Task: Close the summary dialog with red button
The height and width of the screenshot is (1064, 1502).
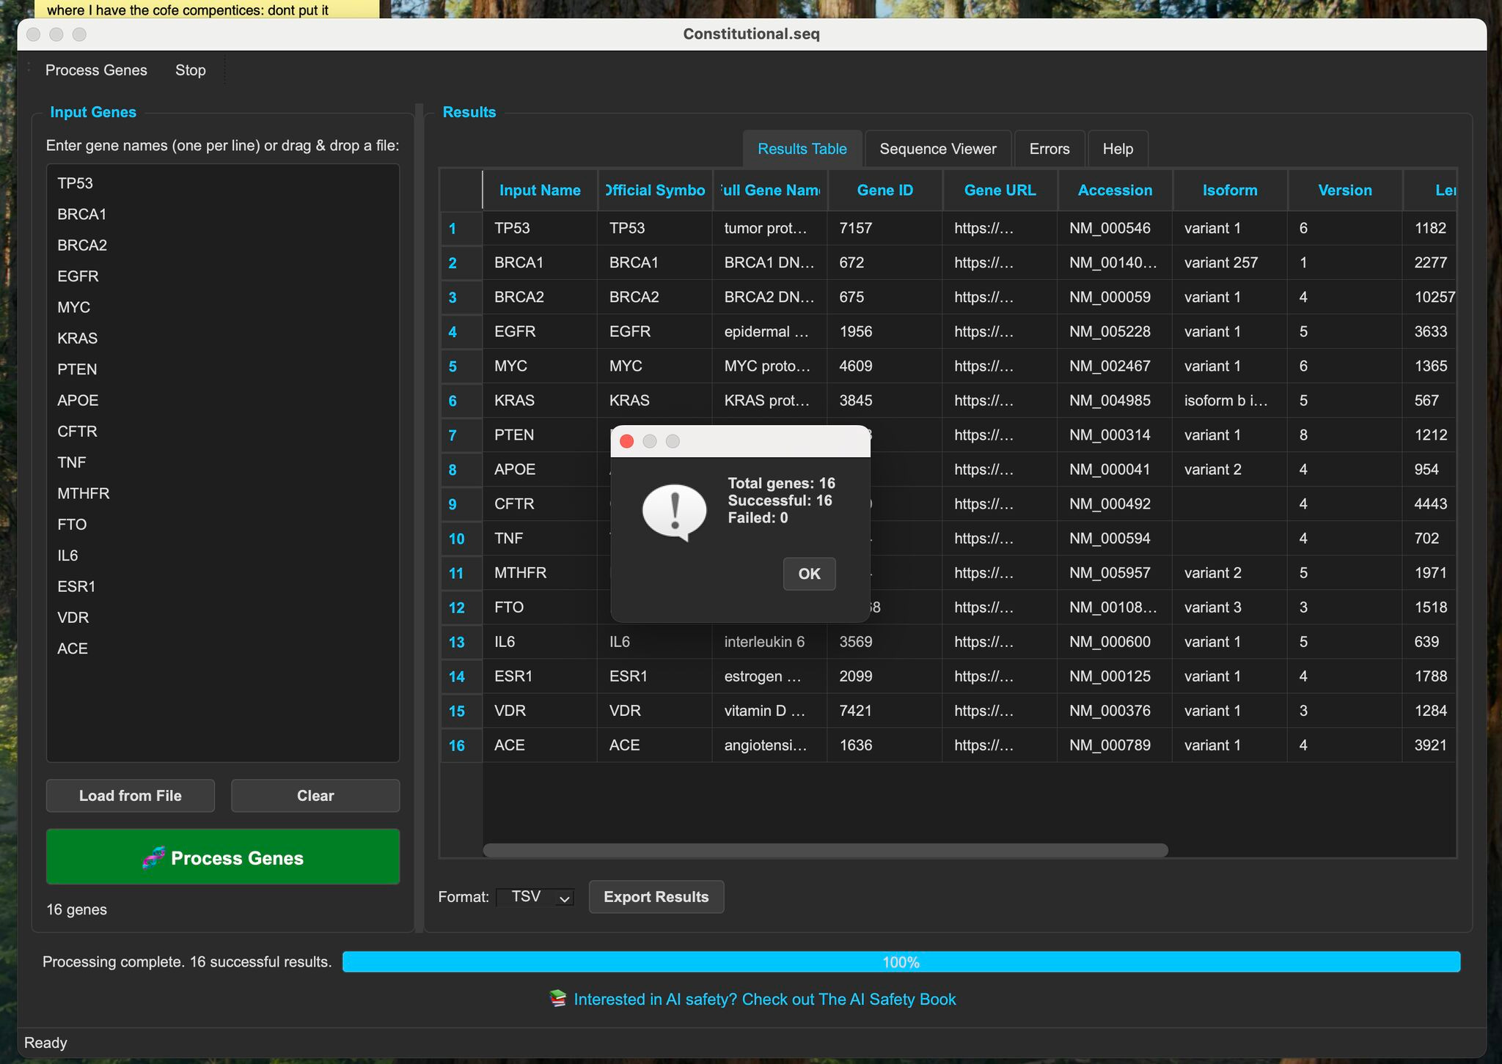Action: pos(626,441)
